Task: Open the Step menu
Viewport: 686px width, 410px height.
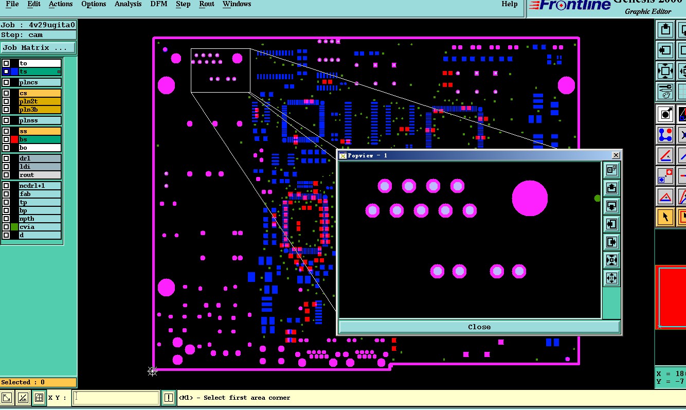Action: click(183, 4)
